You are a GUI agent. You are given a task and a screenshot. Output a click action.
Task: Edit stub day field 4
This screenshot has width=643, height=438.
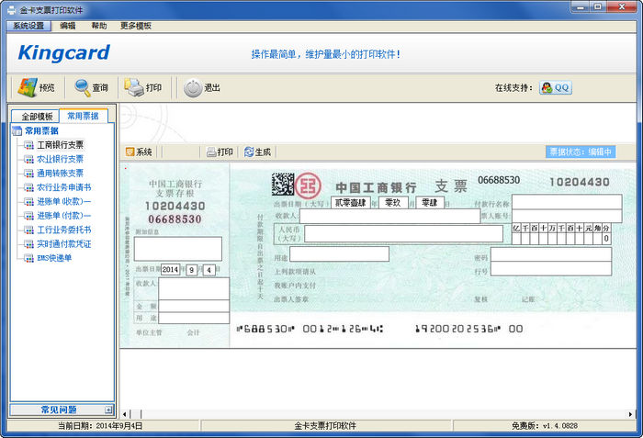[209, 270]
